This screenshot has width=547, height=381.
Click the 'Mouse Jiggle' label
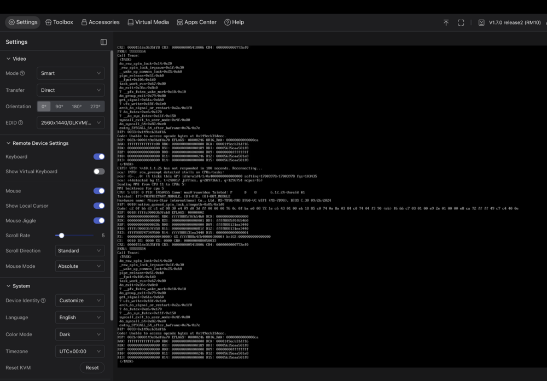click(21, 221)
